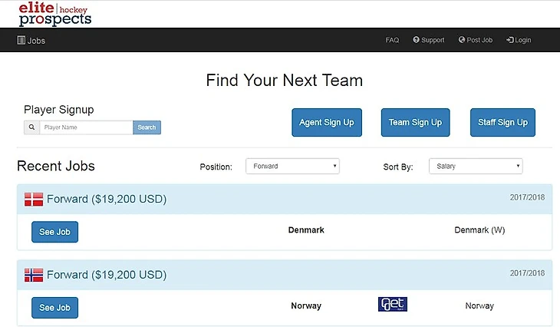The width and height of the screenshot is (560, 327).
Task: Click the Norway league text beside Get logo
Action: (x=479, y=306)
